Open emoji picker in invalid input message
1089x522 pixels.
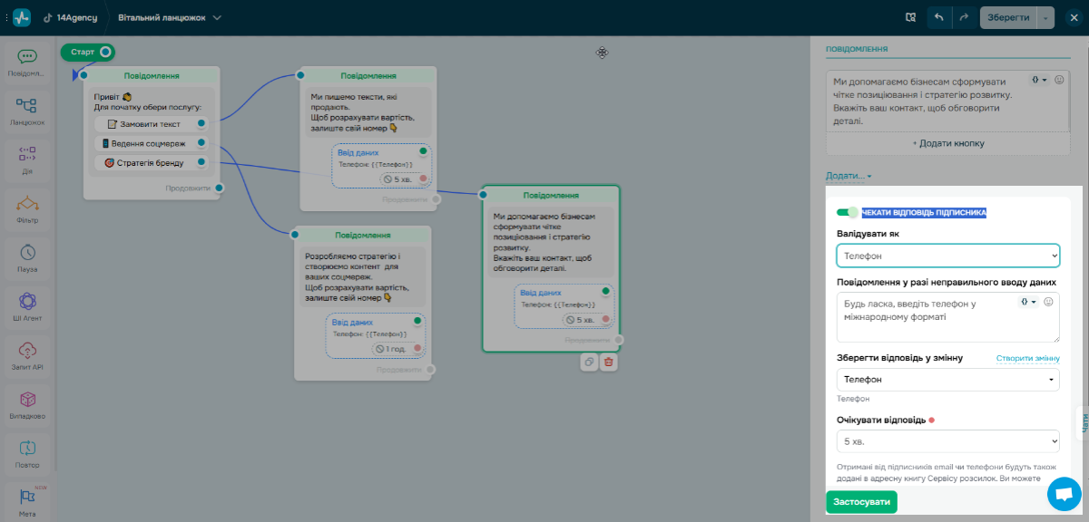pos(1049,302)
